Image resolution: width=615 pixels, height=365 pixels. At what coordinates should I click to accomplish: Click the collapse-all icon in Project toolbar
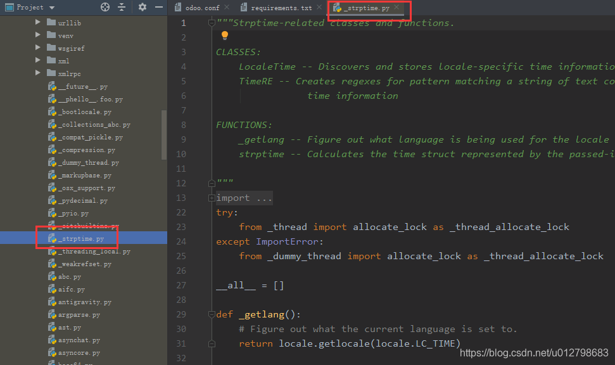point(123,7)
